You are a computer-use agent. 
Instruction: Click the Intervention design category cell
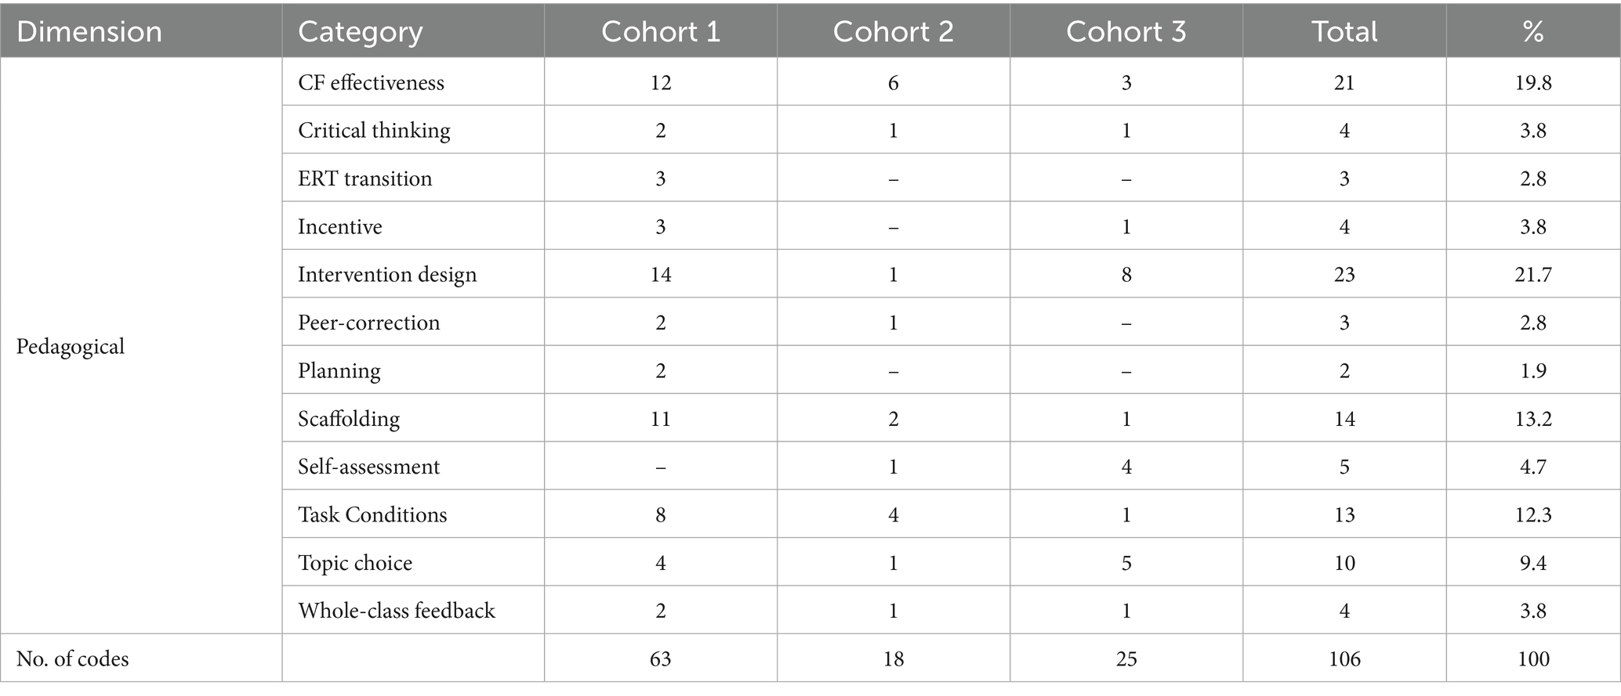coord(387,274)
